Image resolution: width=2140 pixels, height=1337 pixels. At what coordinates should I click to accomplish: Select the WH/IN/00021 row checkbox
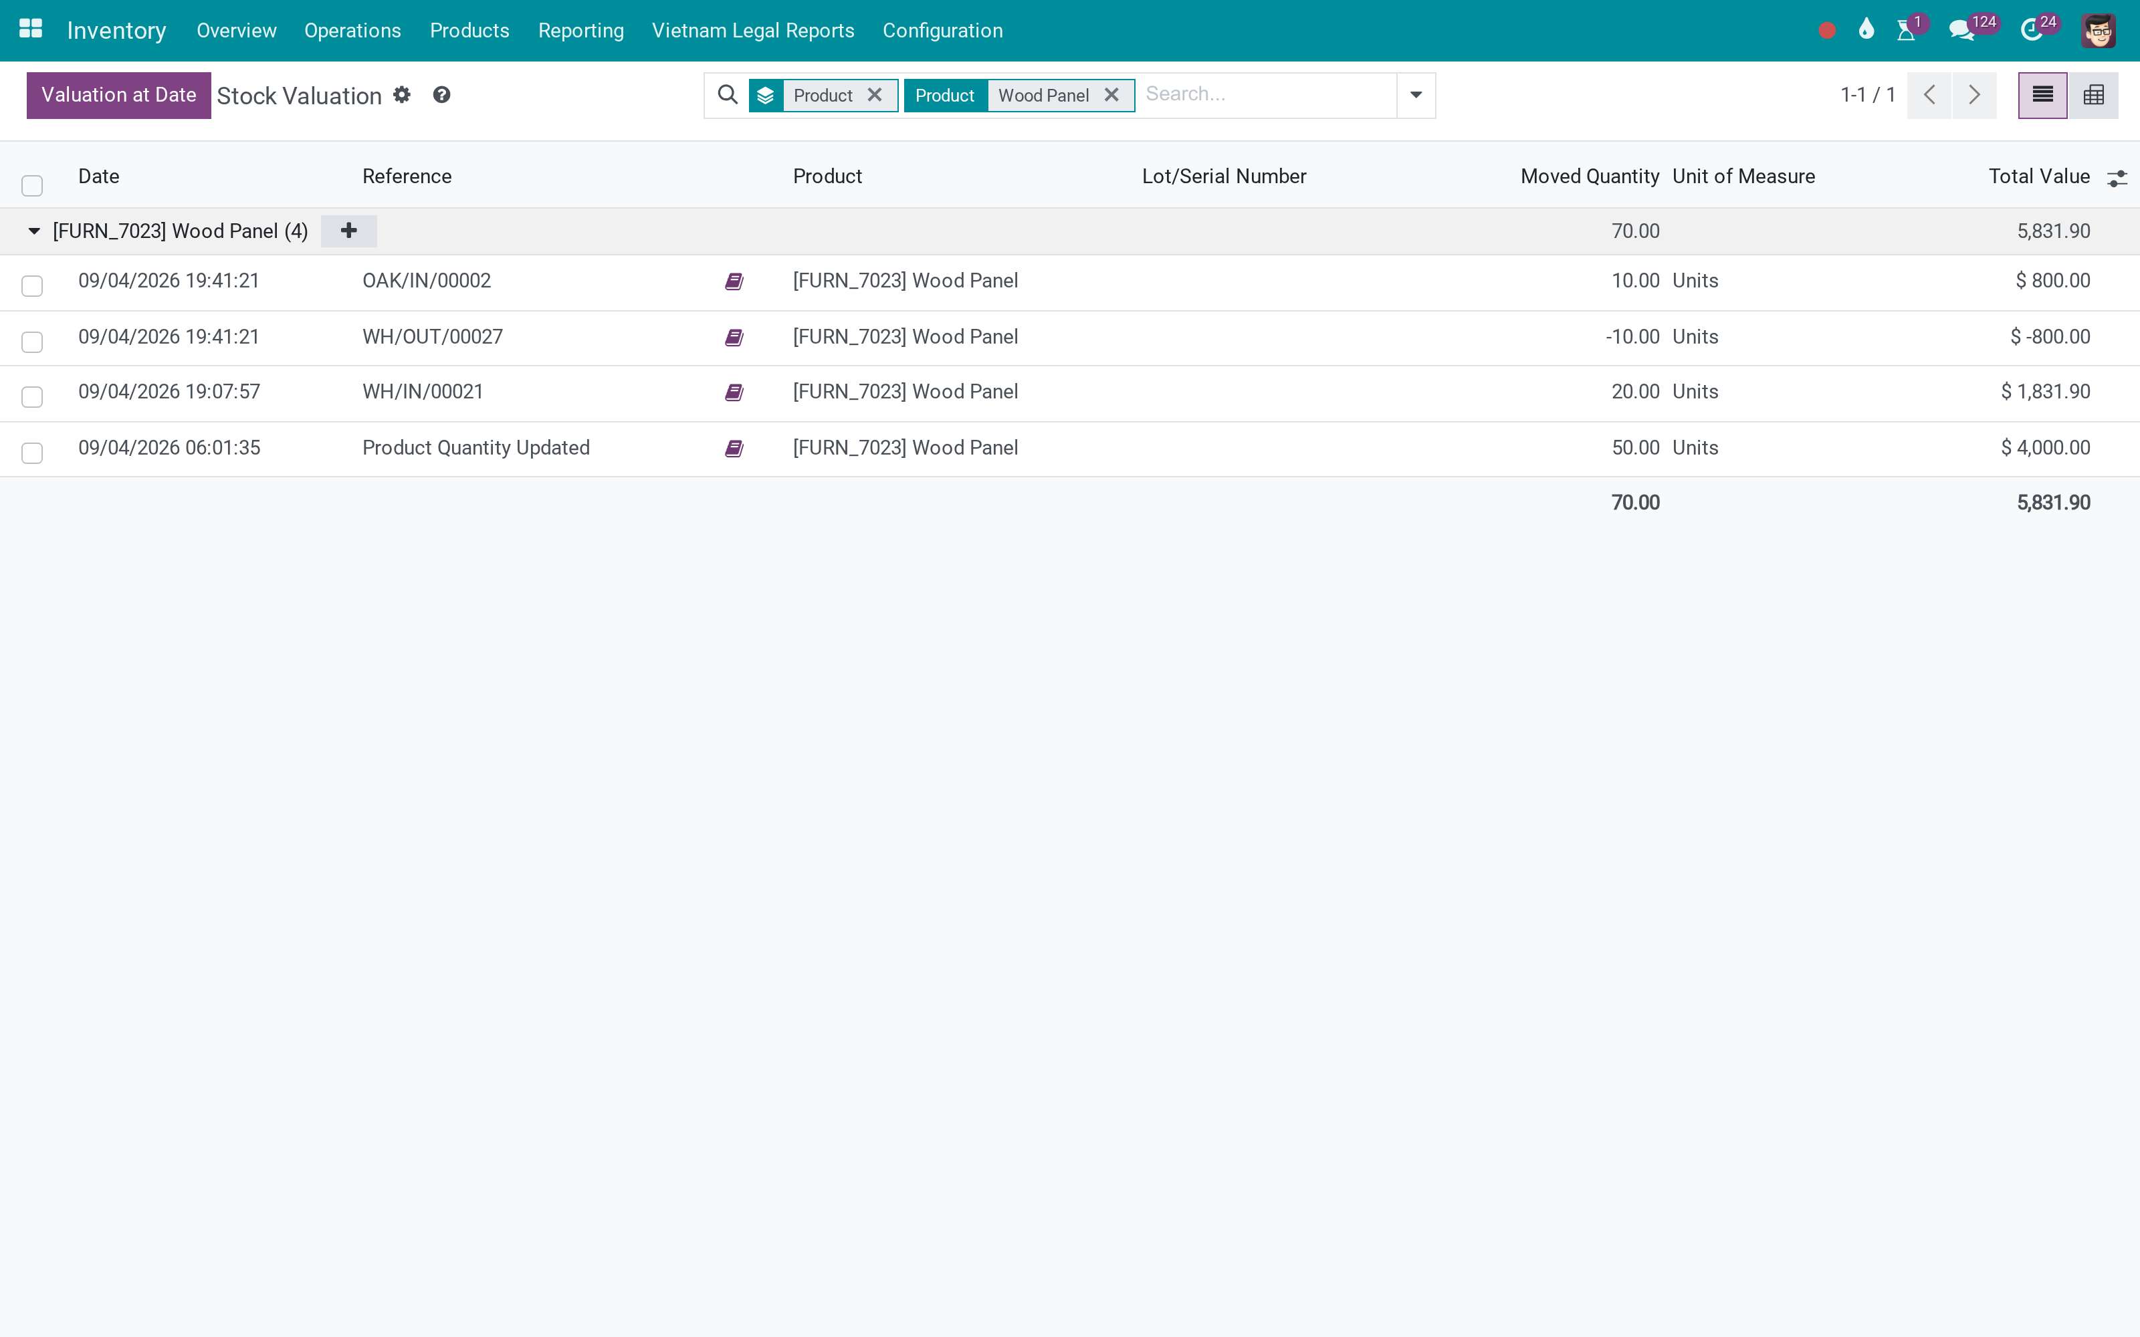point(32,397)
